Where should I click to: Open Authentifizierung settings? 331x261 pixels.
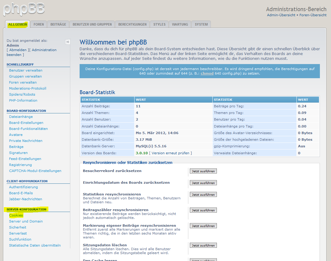tap(23, 187)
